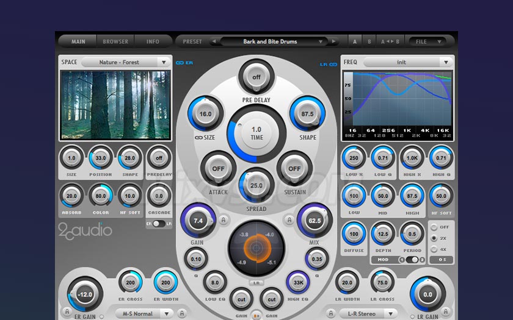Click the DIFFUSE 100 knob
Screen dimensions: 513x320
tap(354, 234)
